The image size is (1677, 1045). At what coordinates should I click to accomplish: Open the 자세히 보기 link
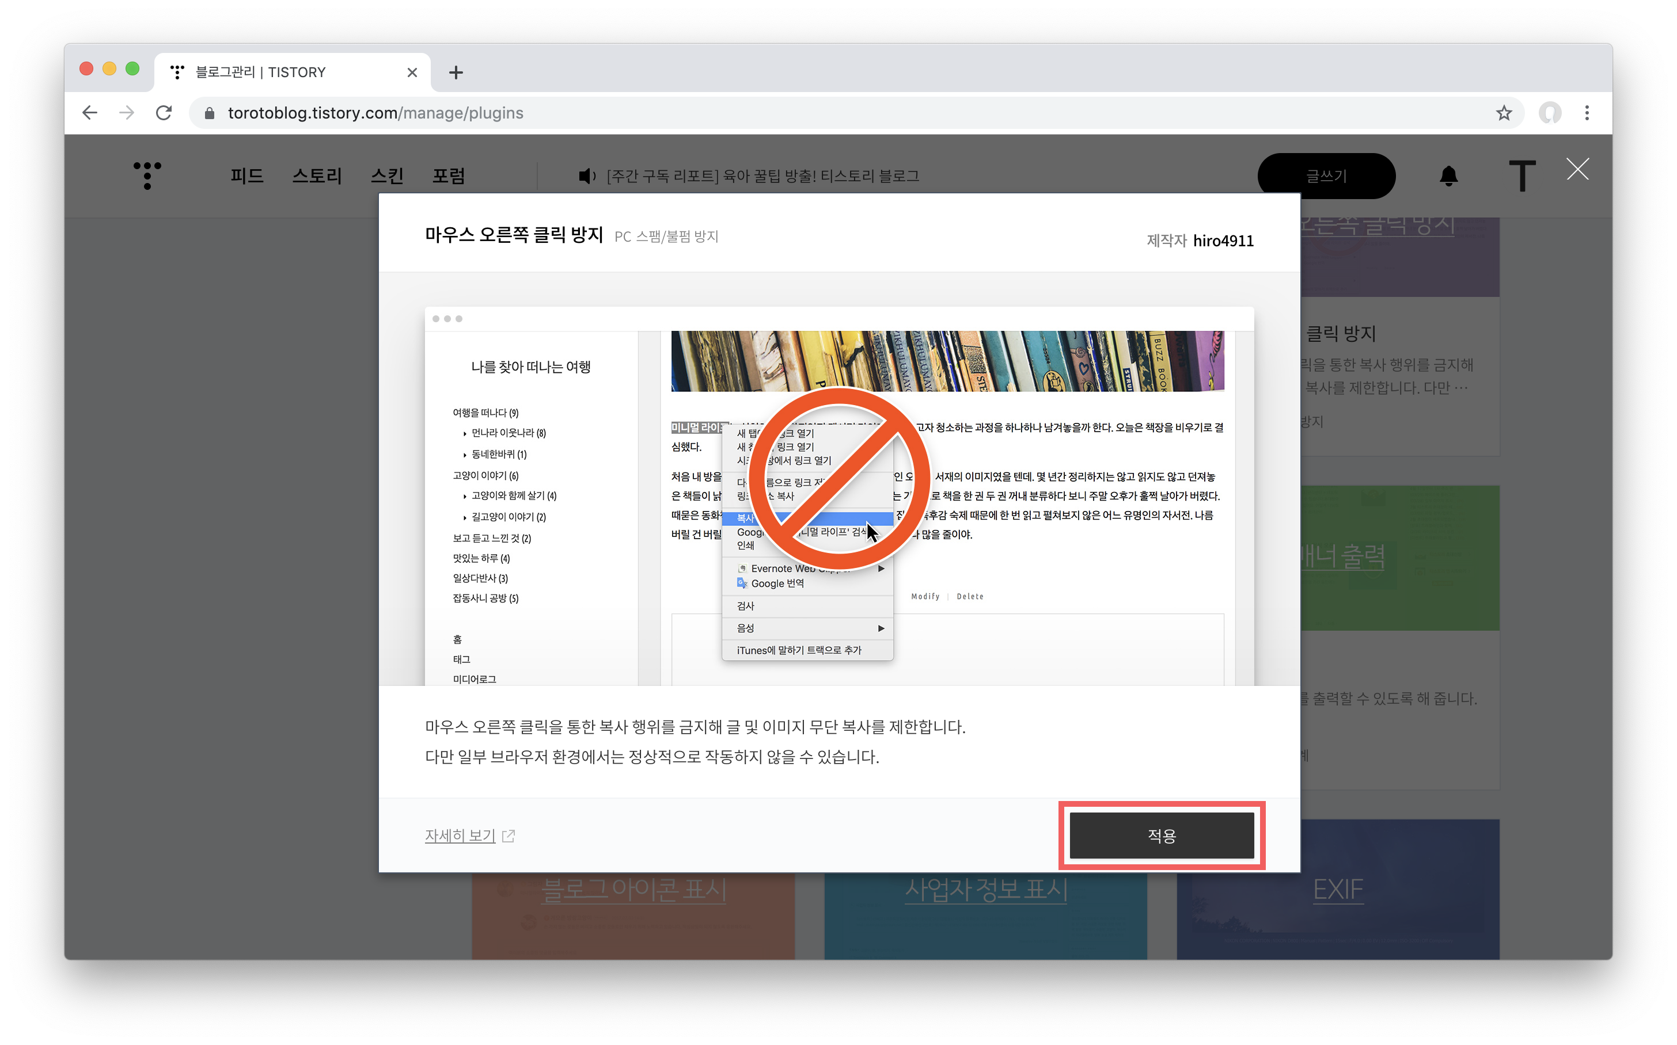(x=460, y=836)
